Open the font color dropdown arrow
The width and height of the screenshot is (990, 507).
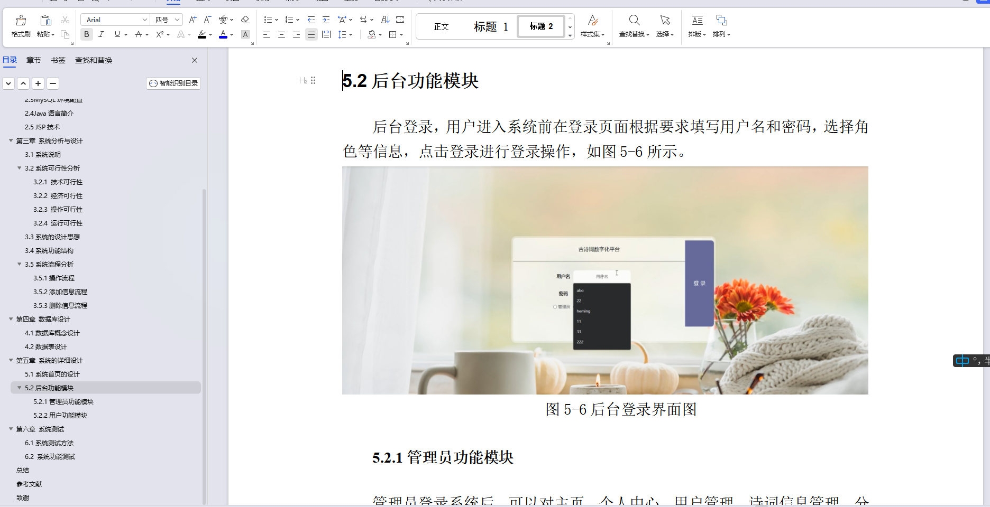pyautogui.click(x=232, y=35)
